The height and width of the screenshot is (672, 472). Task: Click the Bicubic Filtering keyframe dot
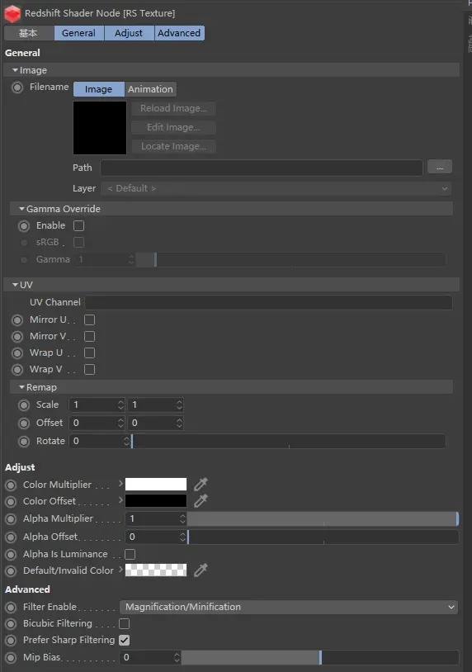[11, 624]
